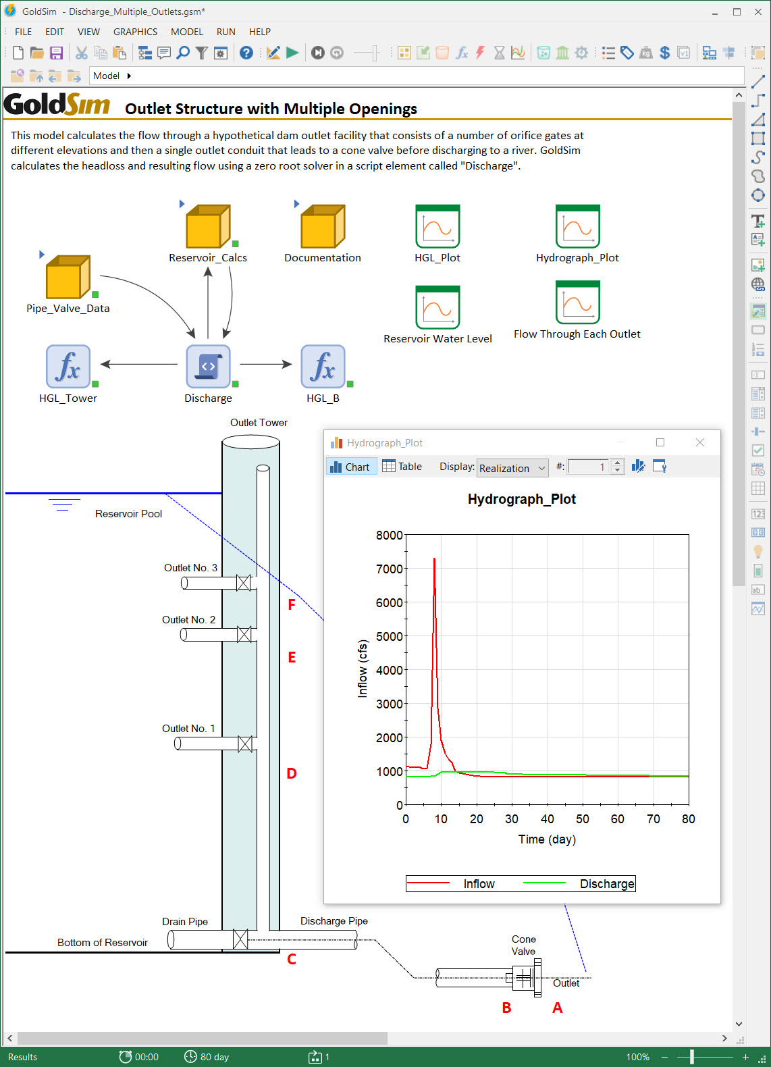Select the Rectangle drawing tool

(758, 138)
